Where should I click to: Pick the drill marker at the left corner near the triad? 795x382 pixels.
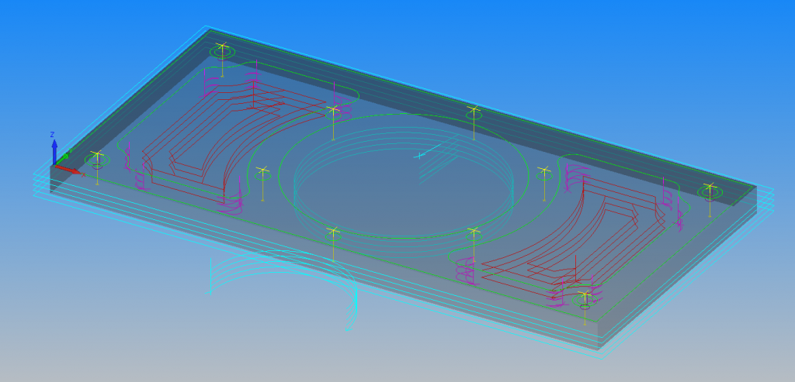(x=97, y=155)
